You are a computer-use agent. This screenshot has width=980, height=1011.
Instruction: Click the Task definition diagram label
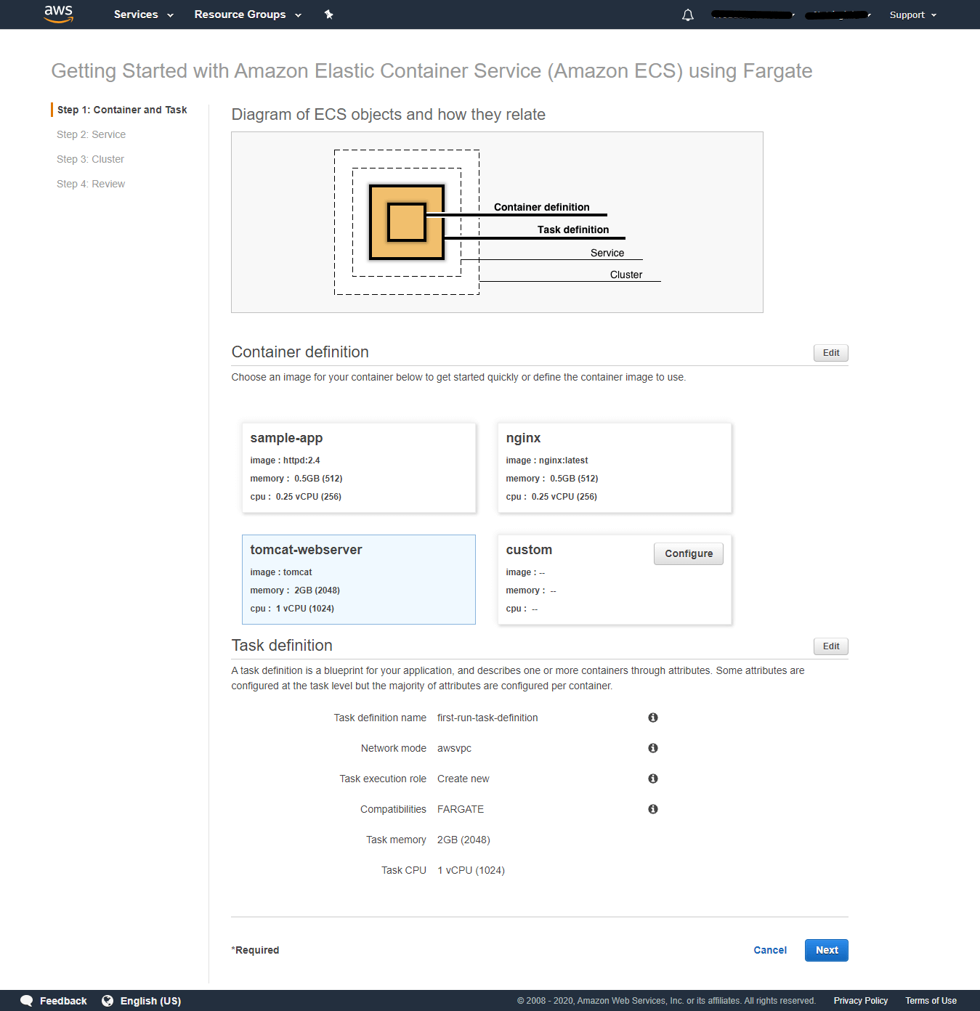pyautogui.click(x=573, y=230)
